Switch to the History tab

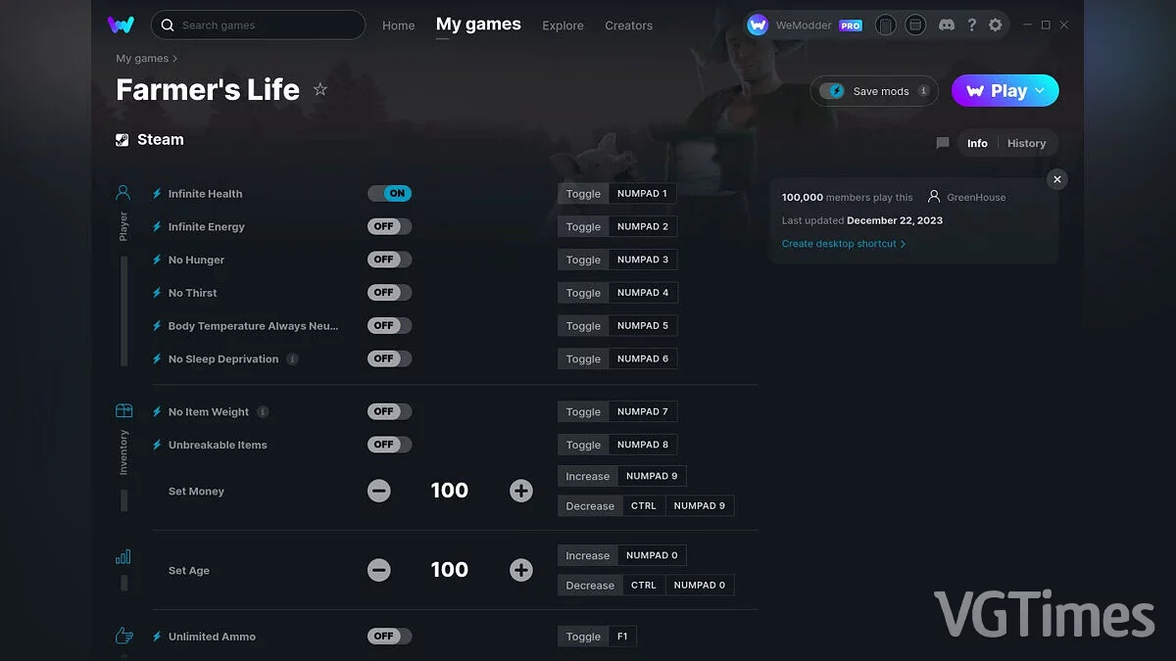[1026, 143]
